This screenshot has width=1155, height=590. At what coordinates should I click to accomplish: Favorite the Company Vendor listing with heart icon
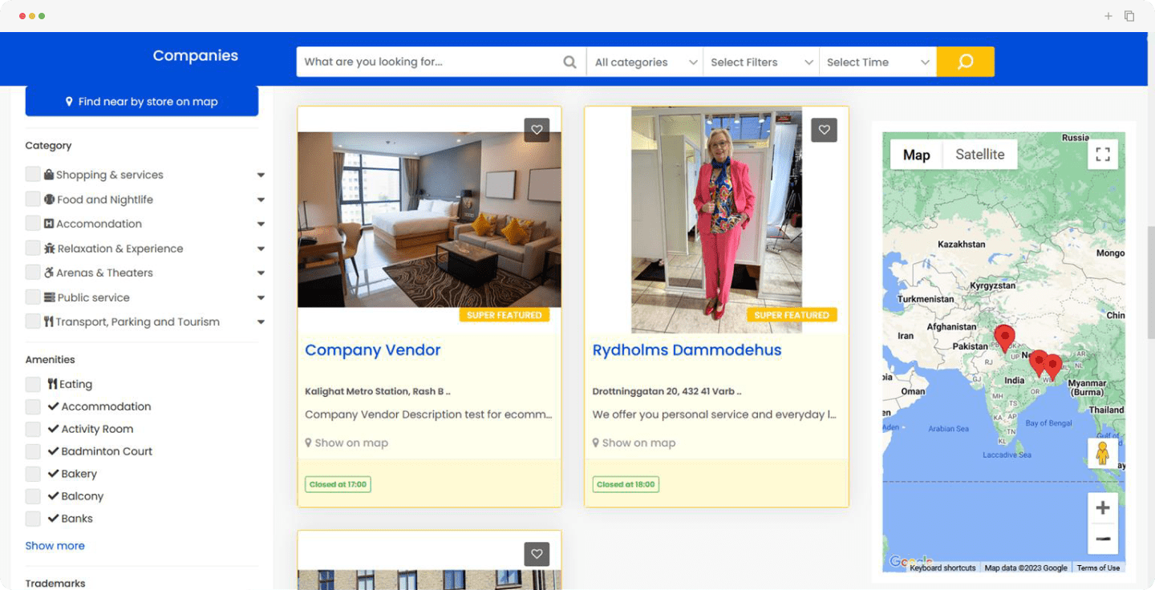(x=537, y=130)
